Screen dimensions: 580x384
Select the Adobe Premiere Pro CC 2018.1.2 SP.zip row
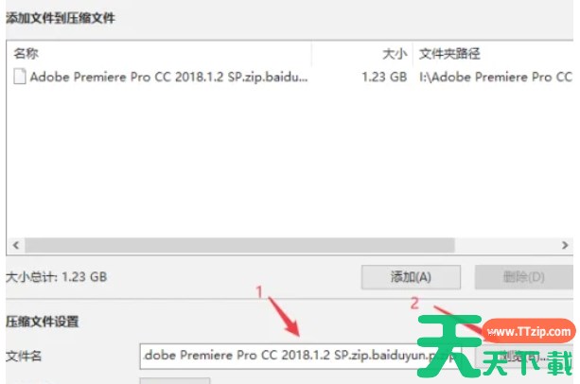[x=290, y=77]
